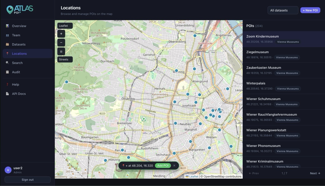Screen dimensions: 325x186
Task: Open Help link in sidebar
Action: [x=28, y=84]
